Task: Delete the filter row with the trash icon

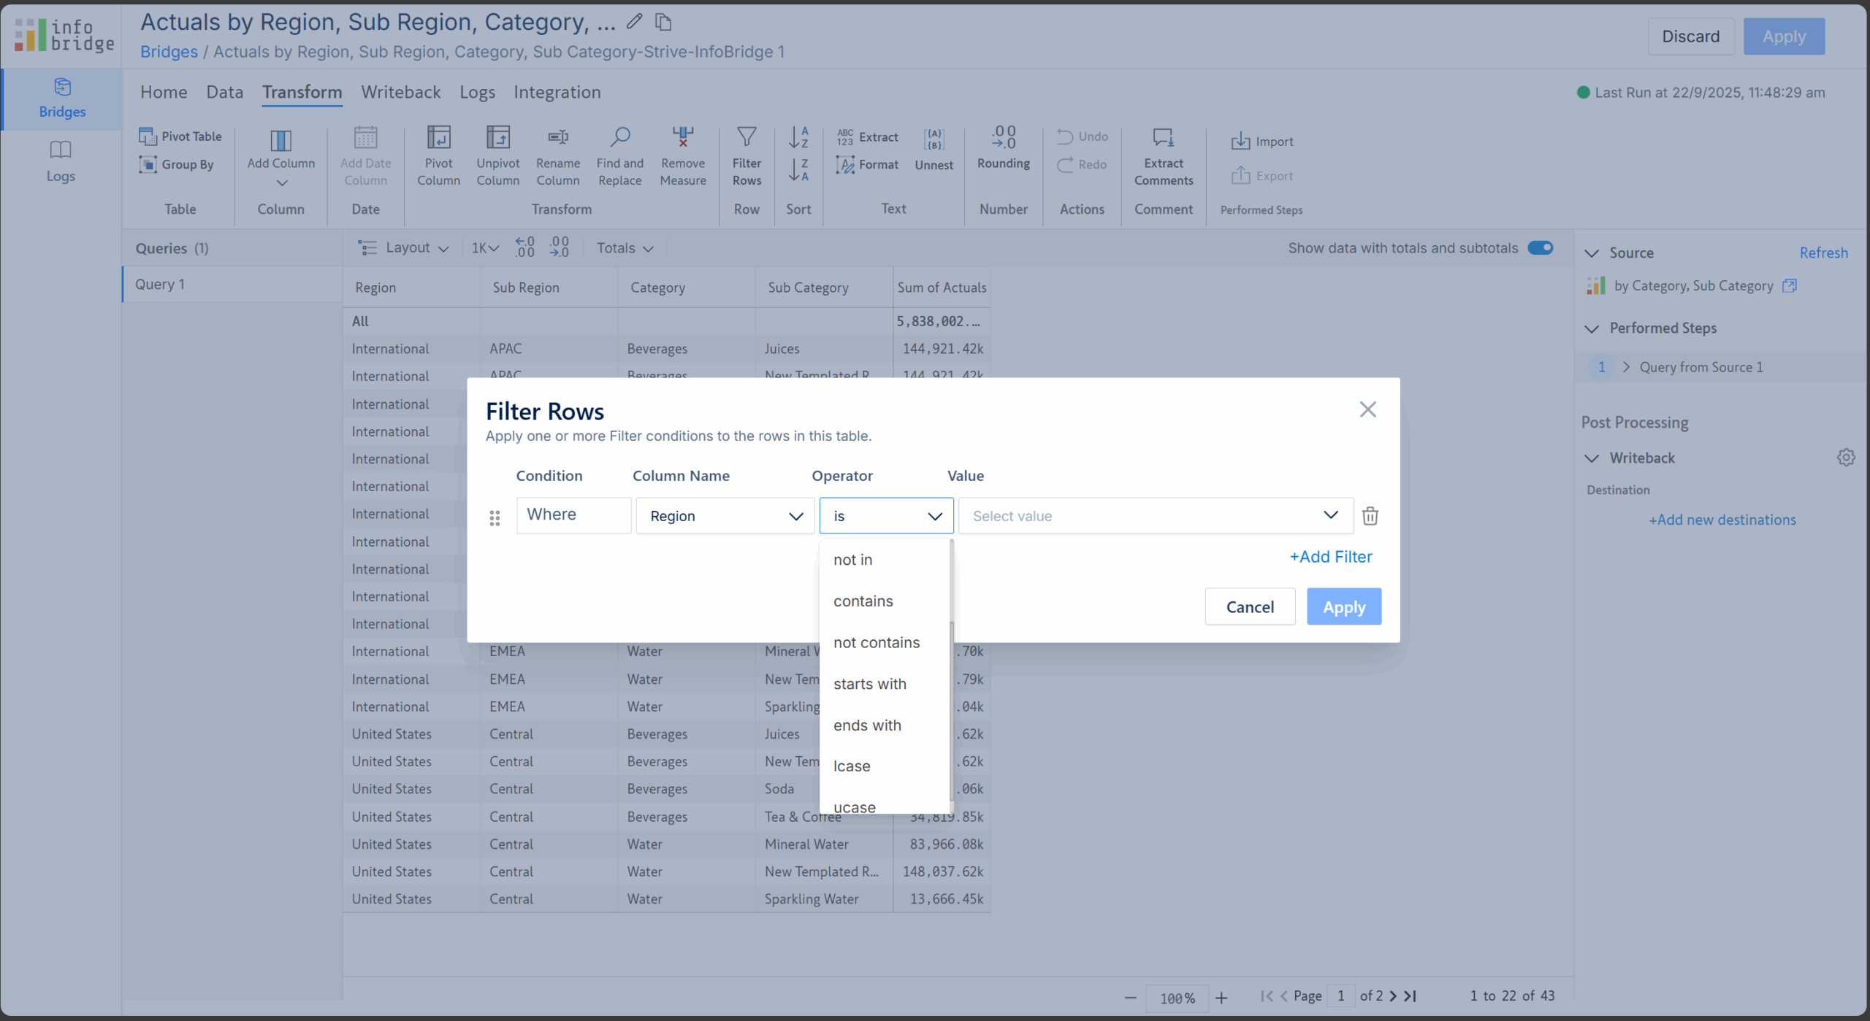Action: (x=1370, y=516)
